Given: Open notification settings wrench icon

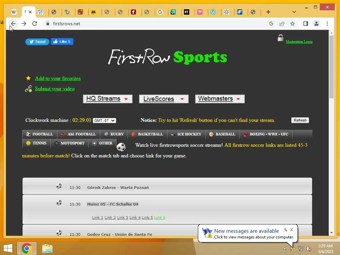Looking at the screenshot, I should [x=286, y=230].
